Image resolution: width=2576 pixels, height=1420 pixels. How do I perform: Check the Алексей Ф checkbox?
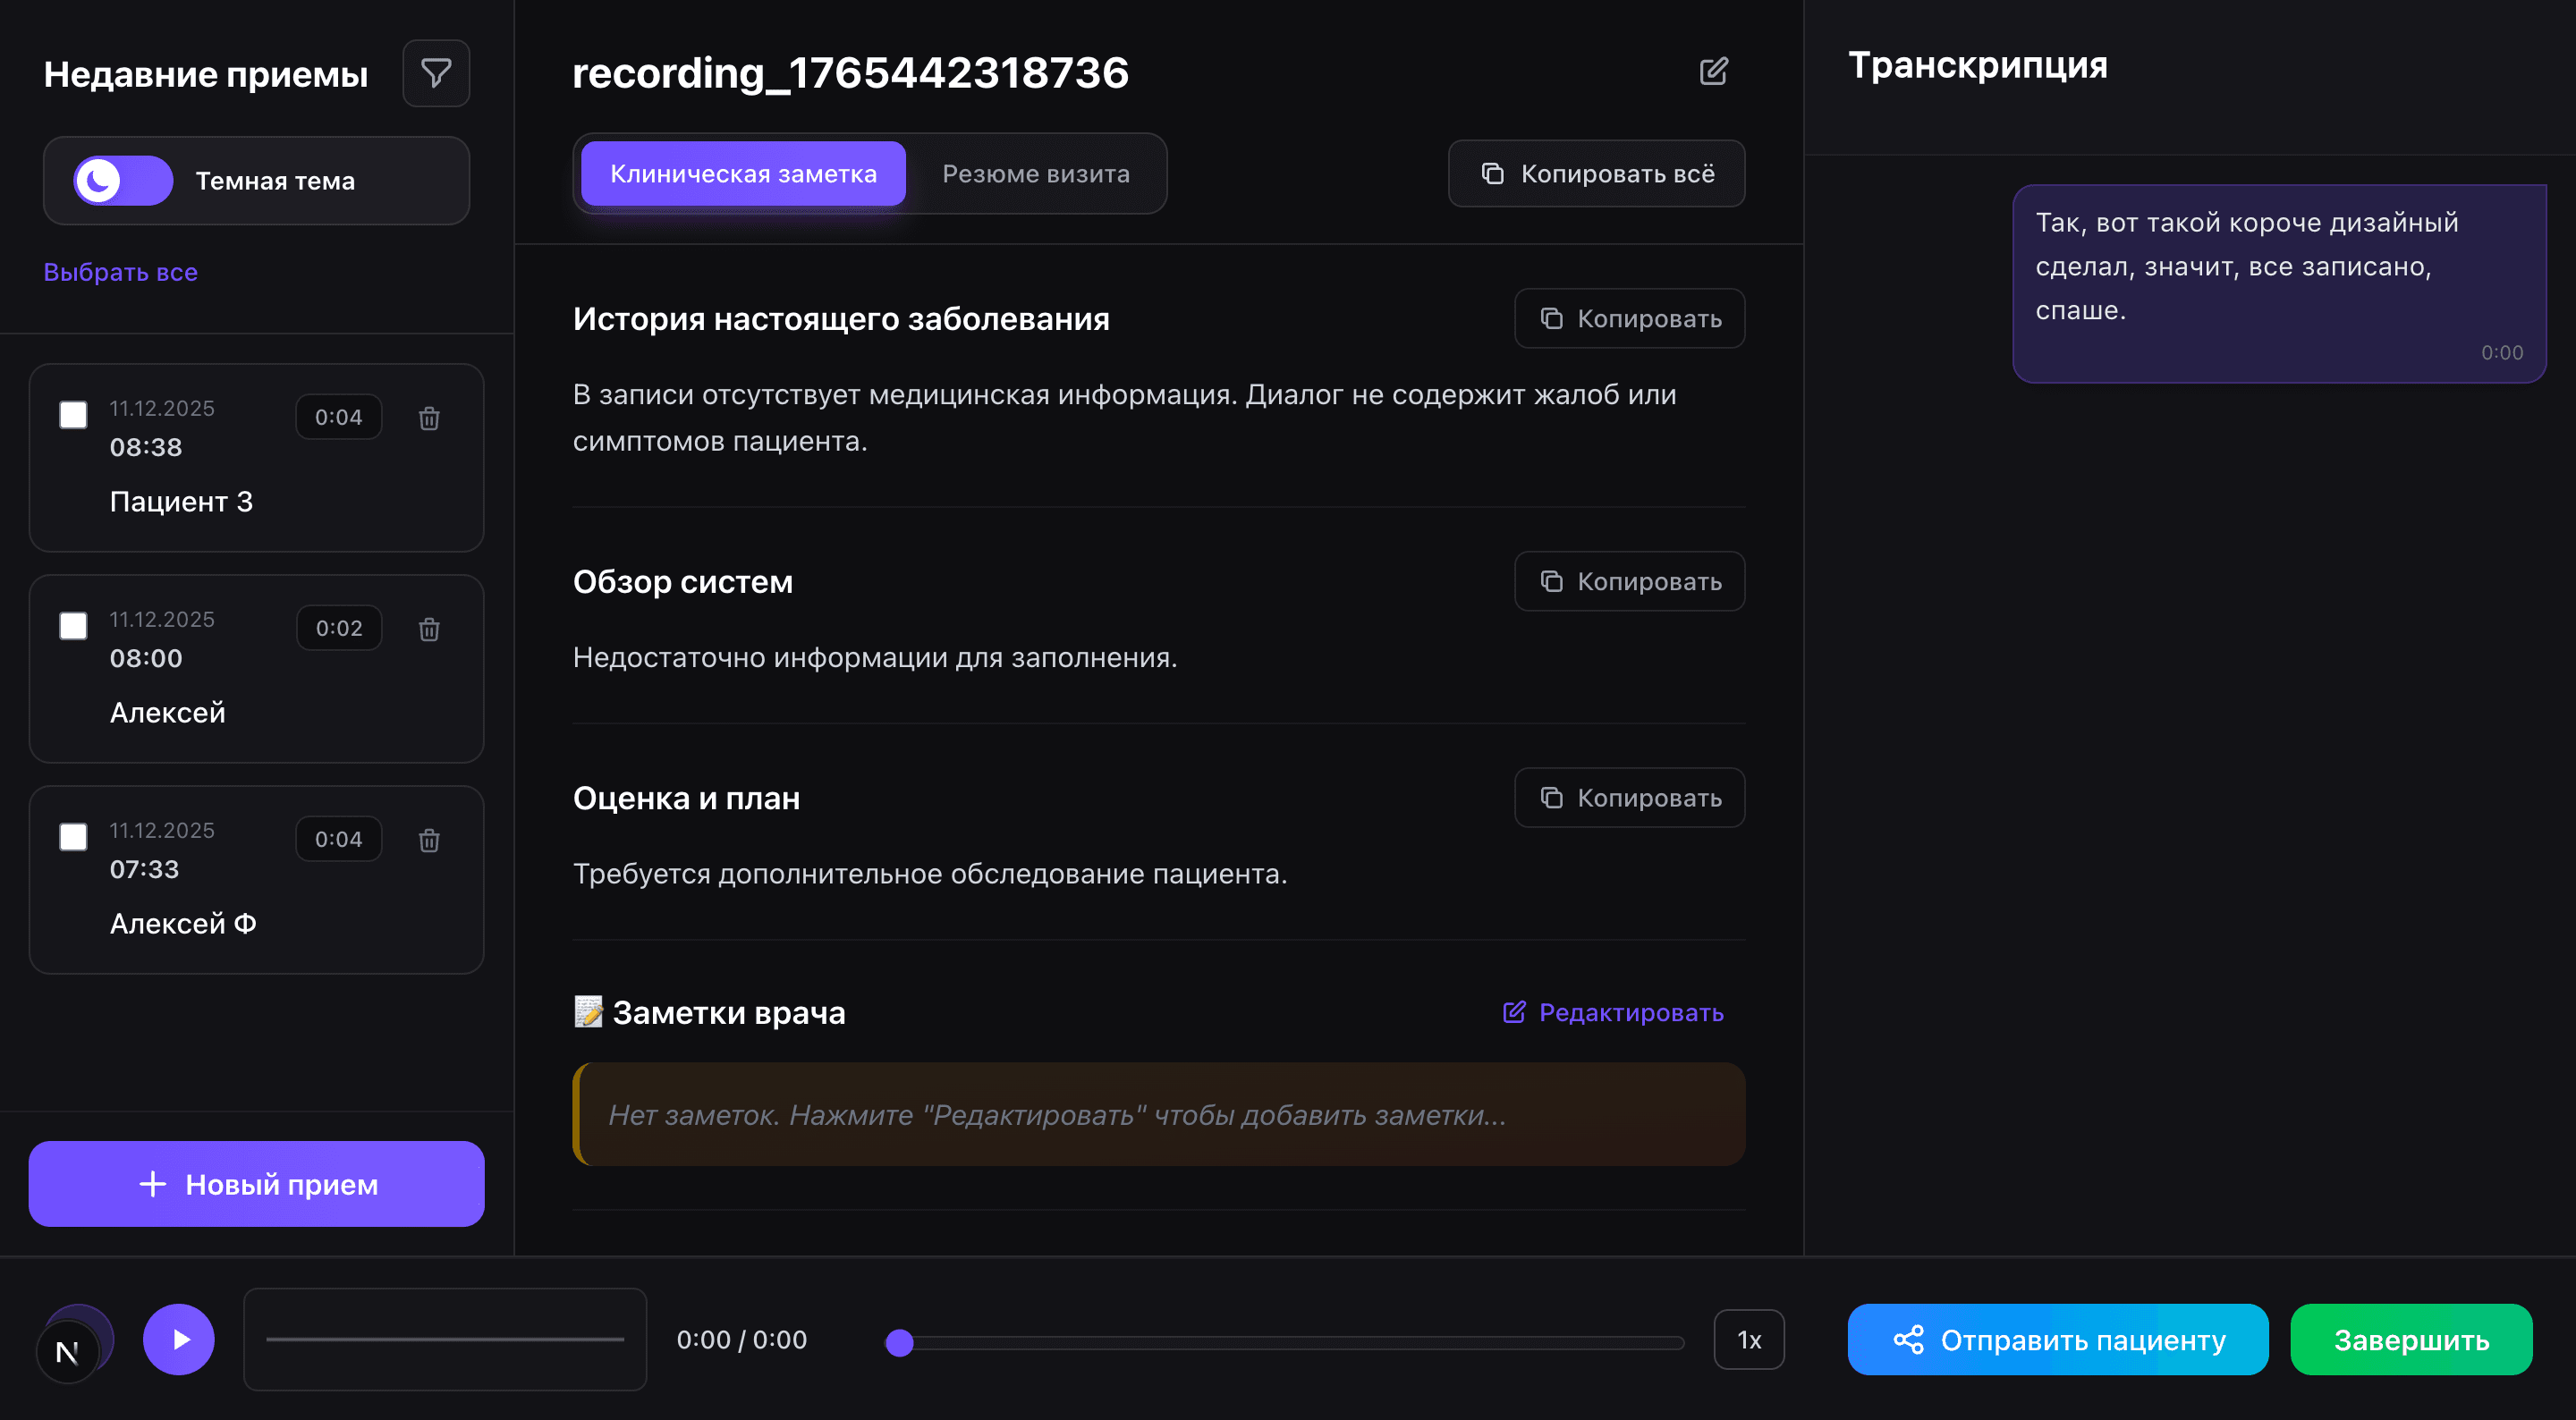[x=73, y=837]
